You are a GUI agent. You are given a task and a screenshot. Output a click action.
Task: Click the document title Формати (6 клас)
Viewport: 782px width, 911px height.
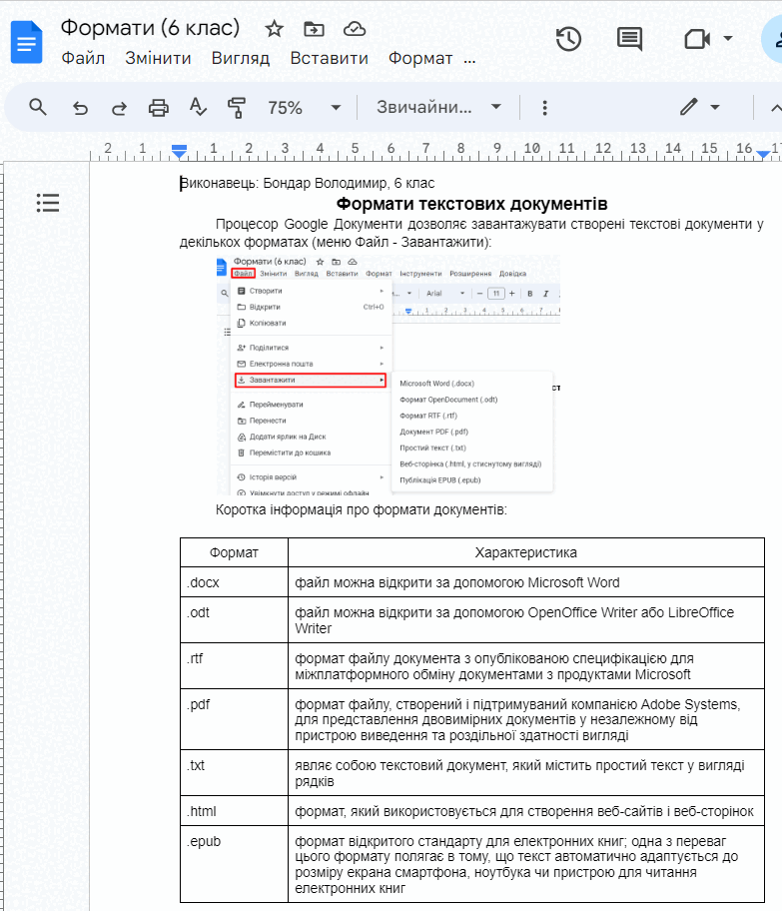pyautogui.click(x=150, y=27)
